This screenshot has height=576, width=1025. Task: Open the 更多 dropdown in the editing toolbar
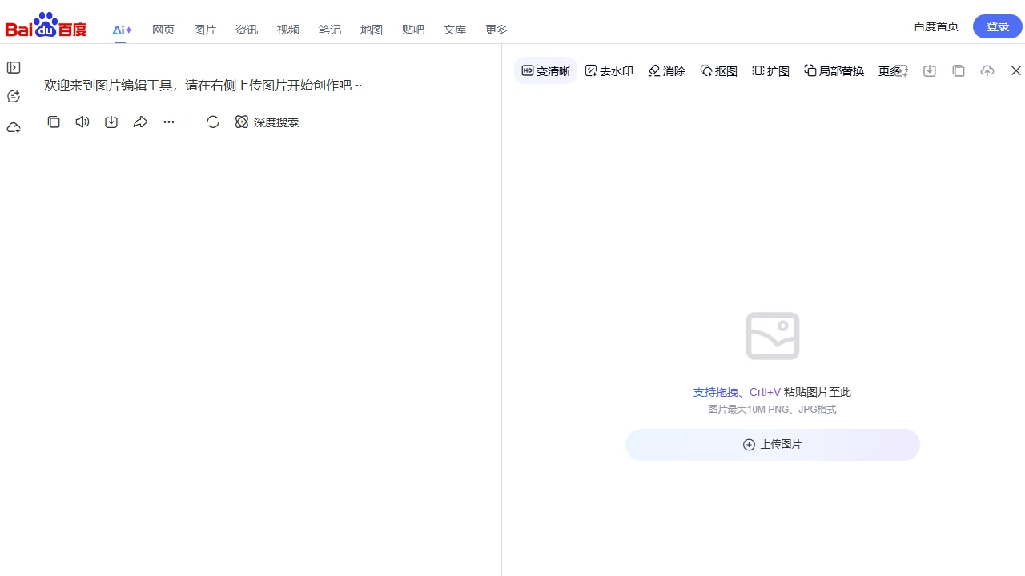pyautogui.click(x=891, y=70)
